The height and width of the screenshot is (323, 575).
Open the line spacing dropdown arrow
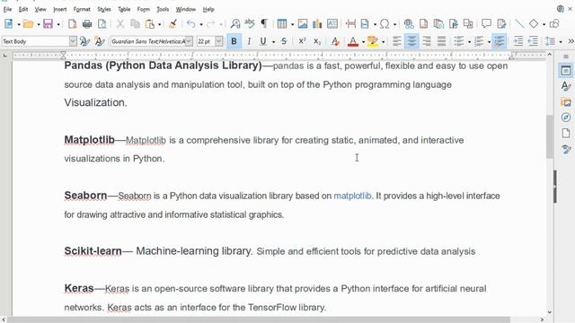561,42
